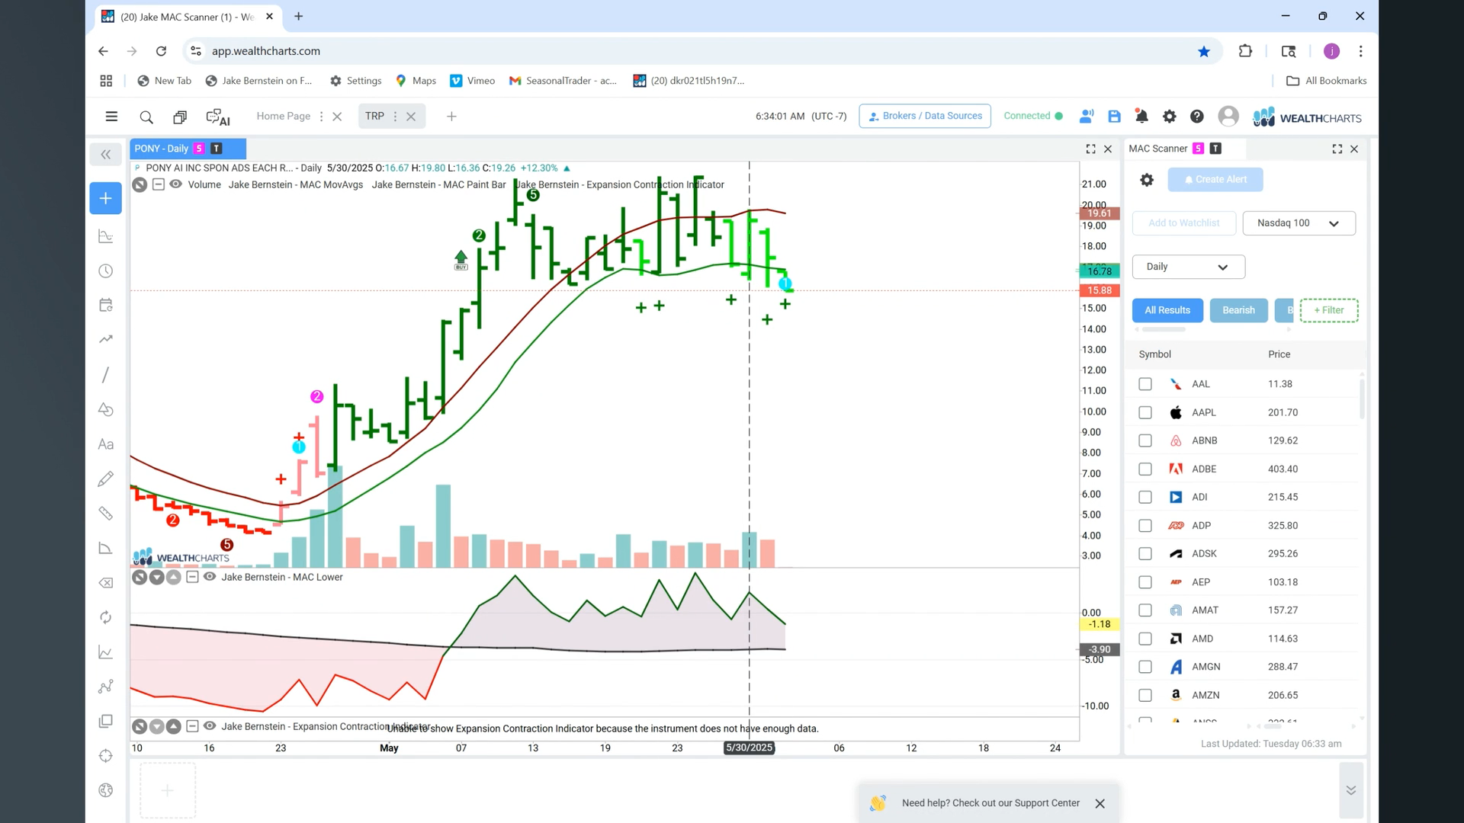Open the duplicate windows icon
1464x823 pixels.
point(180,117)
